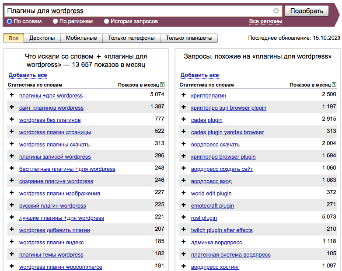Switch to the 'Только телефоны' tab
The height and width of the screenshot is (271, 342).
pos(131,38)
